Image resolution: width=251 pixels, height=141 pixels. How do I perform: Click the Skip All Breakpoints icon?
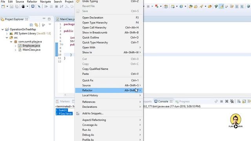[x=39, y=7]
